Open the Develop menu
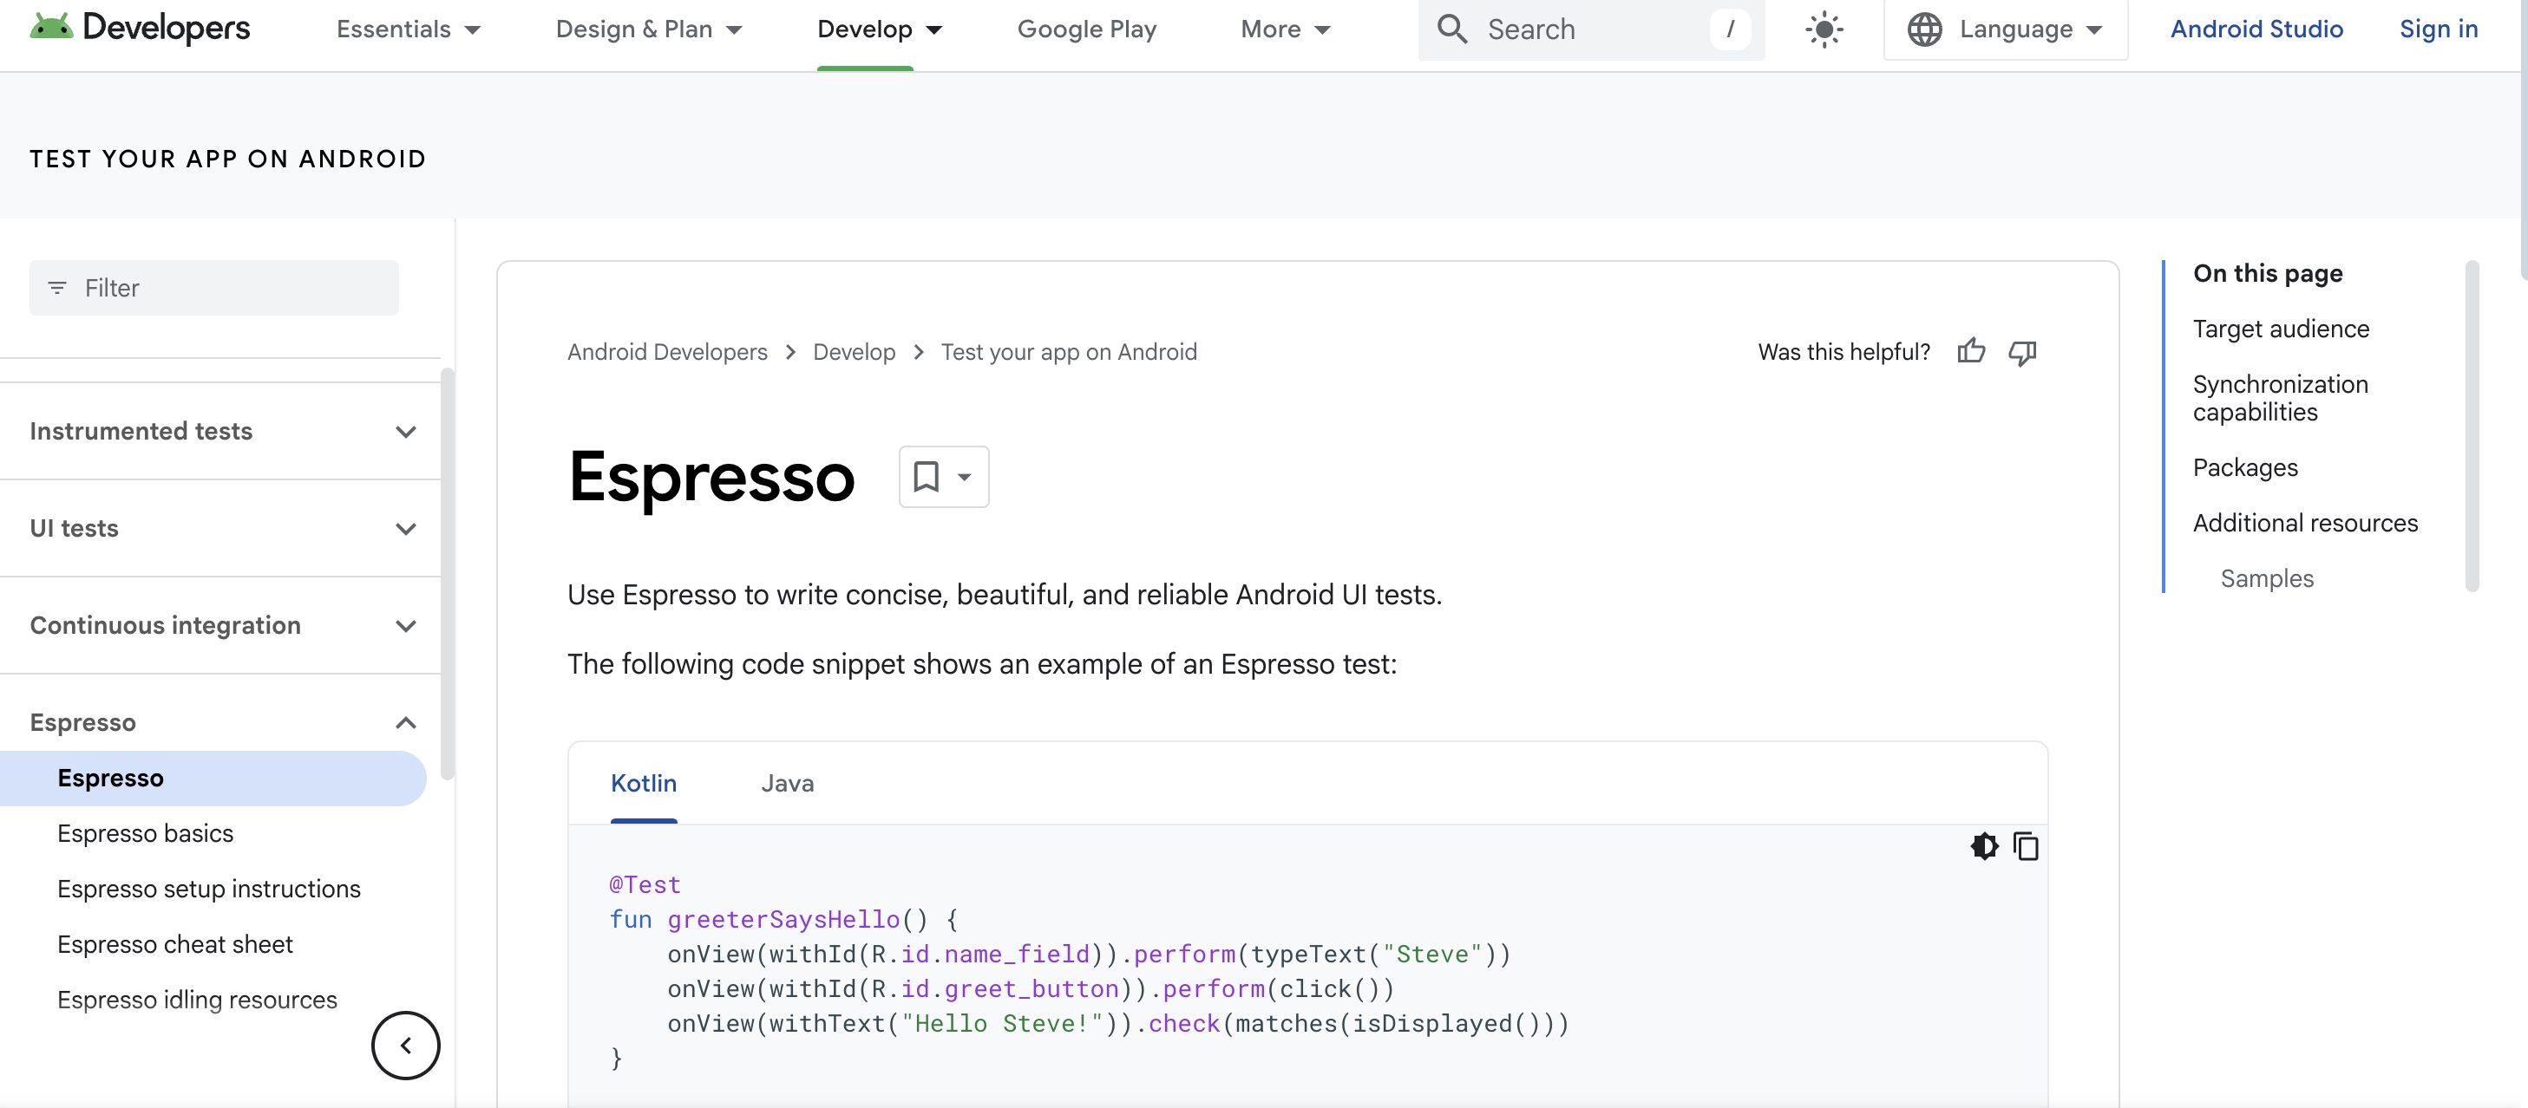 coord(880,29)
